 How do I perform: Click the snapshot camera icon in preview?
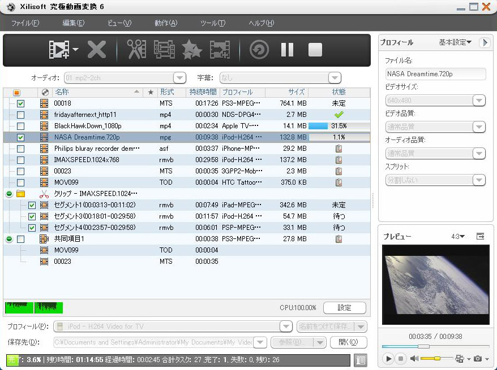[478, 359]
